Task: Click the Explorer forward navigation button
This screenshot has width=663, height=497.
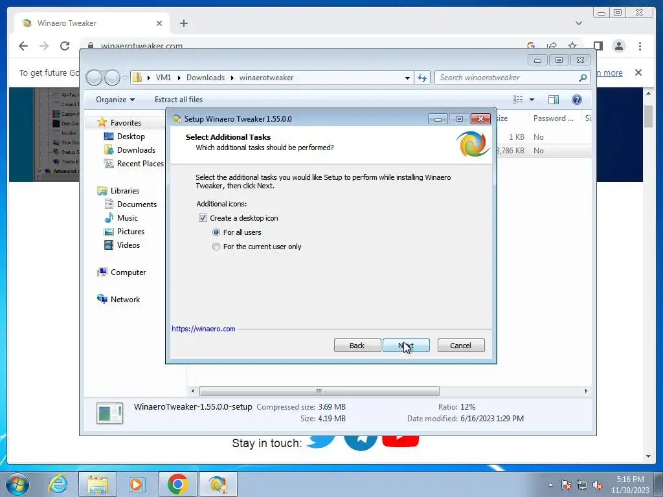Action: pos(112,78)
